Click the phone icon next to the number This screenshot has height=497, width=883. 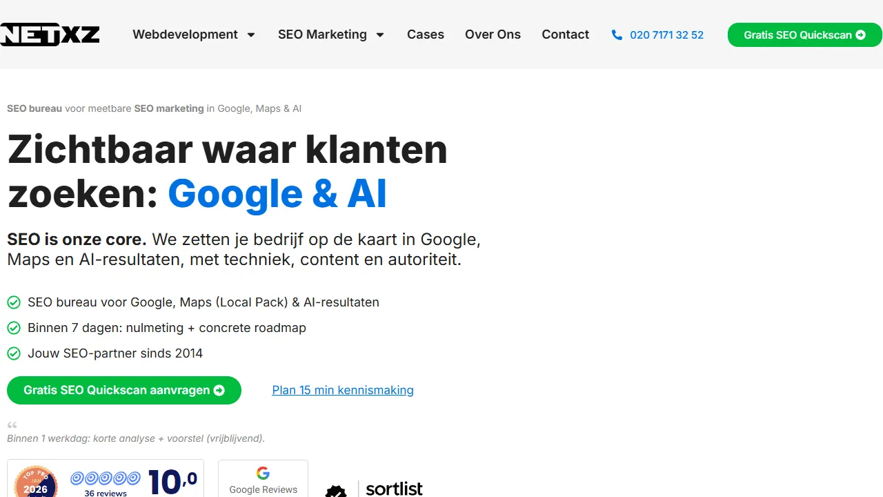617,35
